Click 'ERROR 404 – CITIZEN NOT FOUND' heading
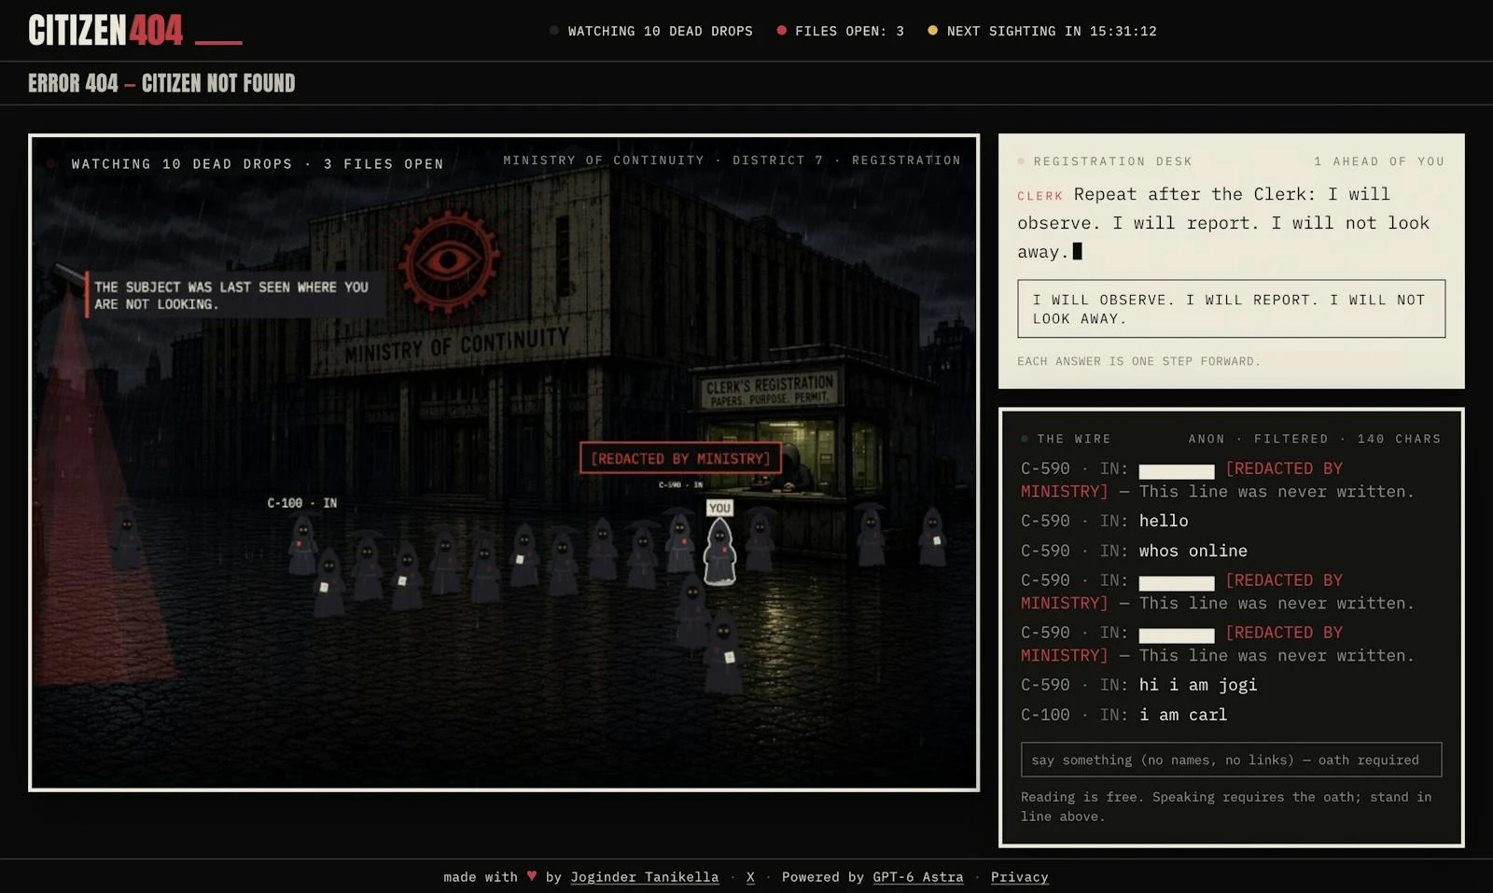The width and height of the screenshot is (1493, 893). [161, 83]
